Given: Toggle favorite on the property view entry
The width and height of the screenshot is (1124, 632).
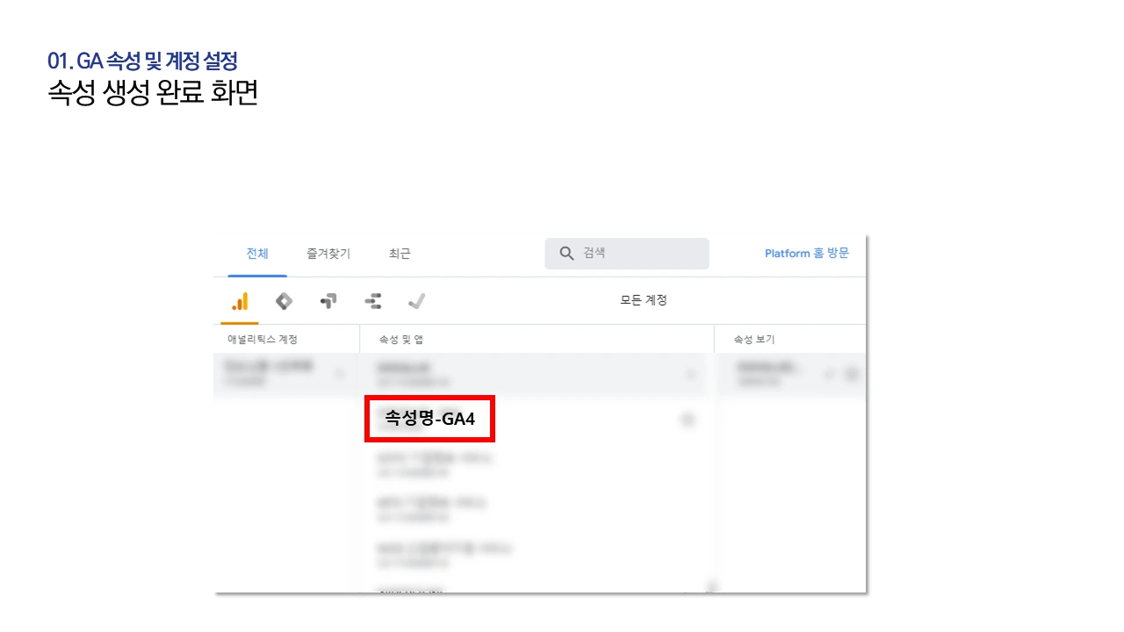Looking at the screenshot, I should point(829,374).
